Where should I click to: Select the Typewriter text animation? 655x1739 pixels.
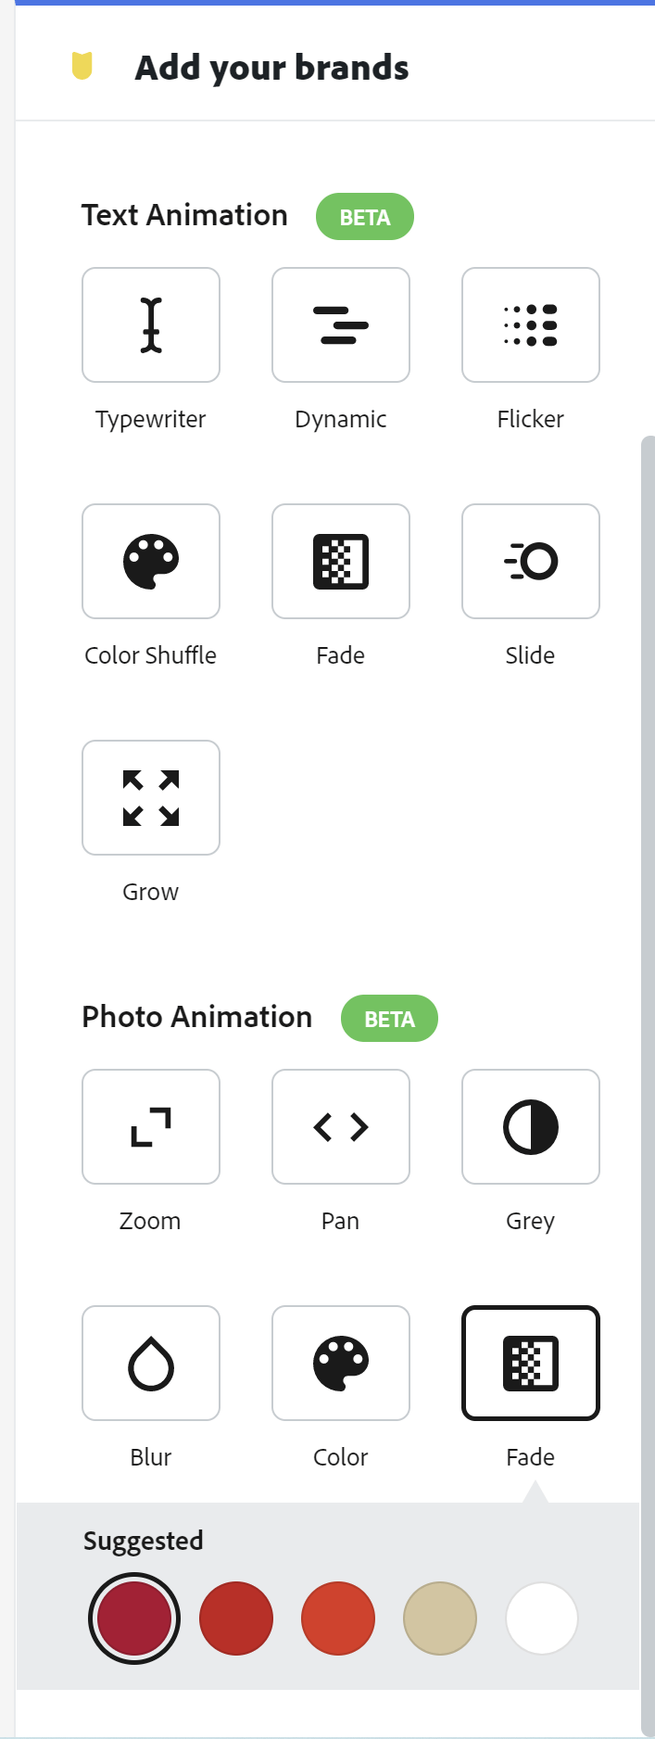[x=151, y=325]
